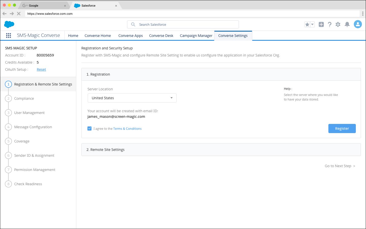Open the Campaign Manager tab
The image size is (366, 229).
coord(196,36)
